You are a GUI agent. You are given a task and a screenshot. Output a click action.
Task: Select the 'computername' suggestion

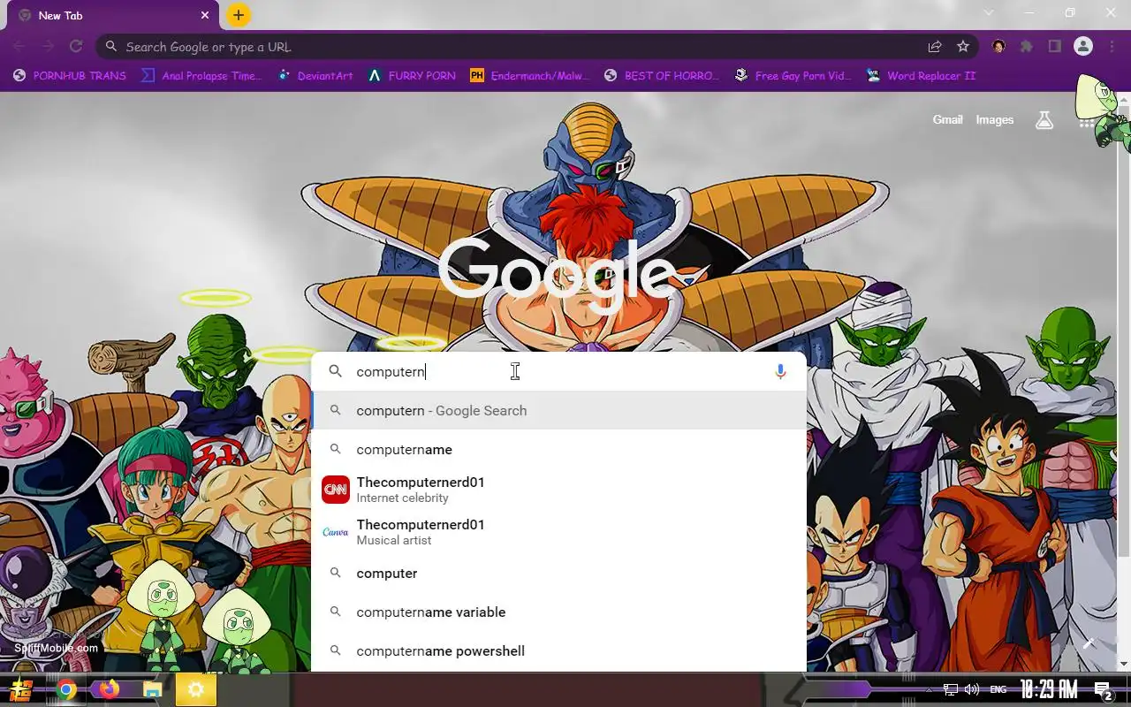click(559, 450)
